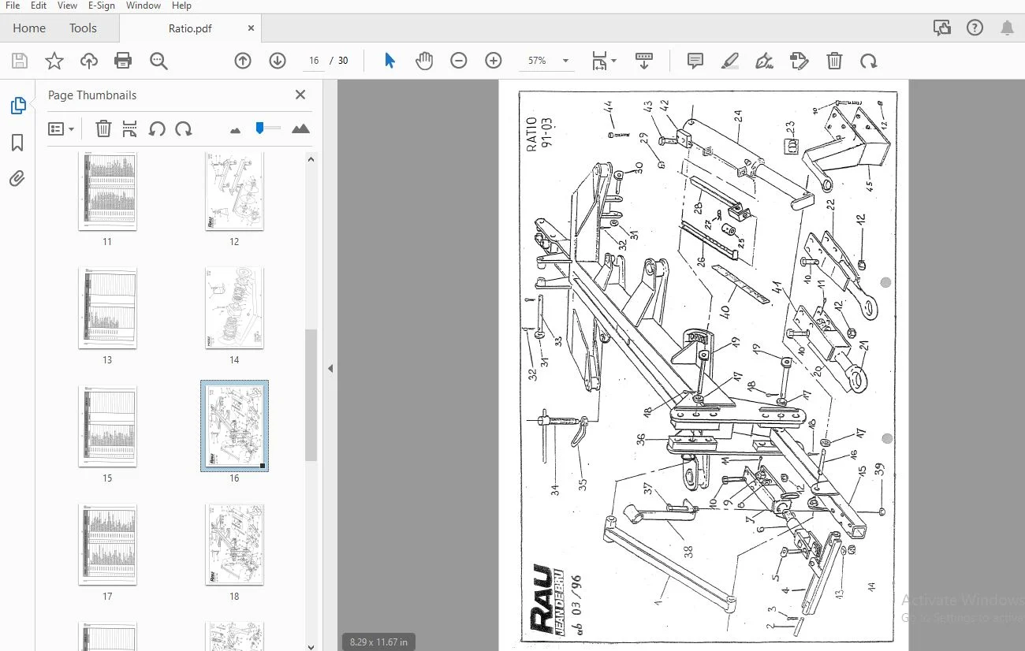Image resolution: width=1025 pixels, height=651 pixels.
Task: Collapse the left navigation pane arrow
Action: point(330,368)
